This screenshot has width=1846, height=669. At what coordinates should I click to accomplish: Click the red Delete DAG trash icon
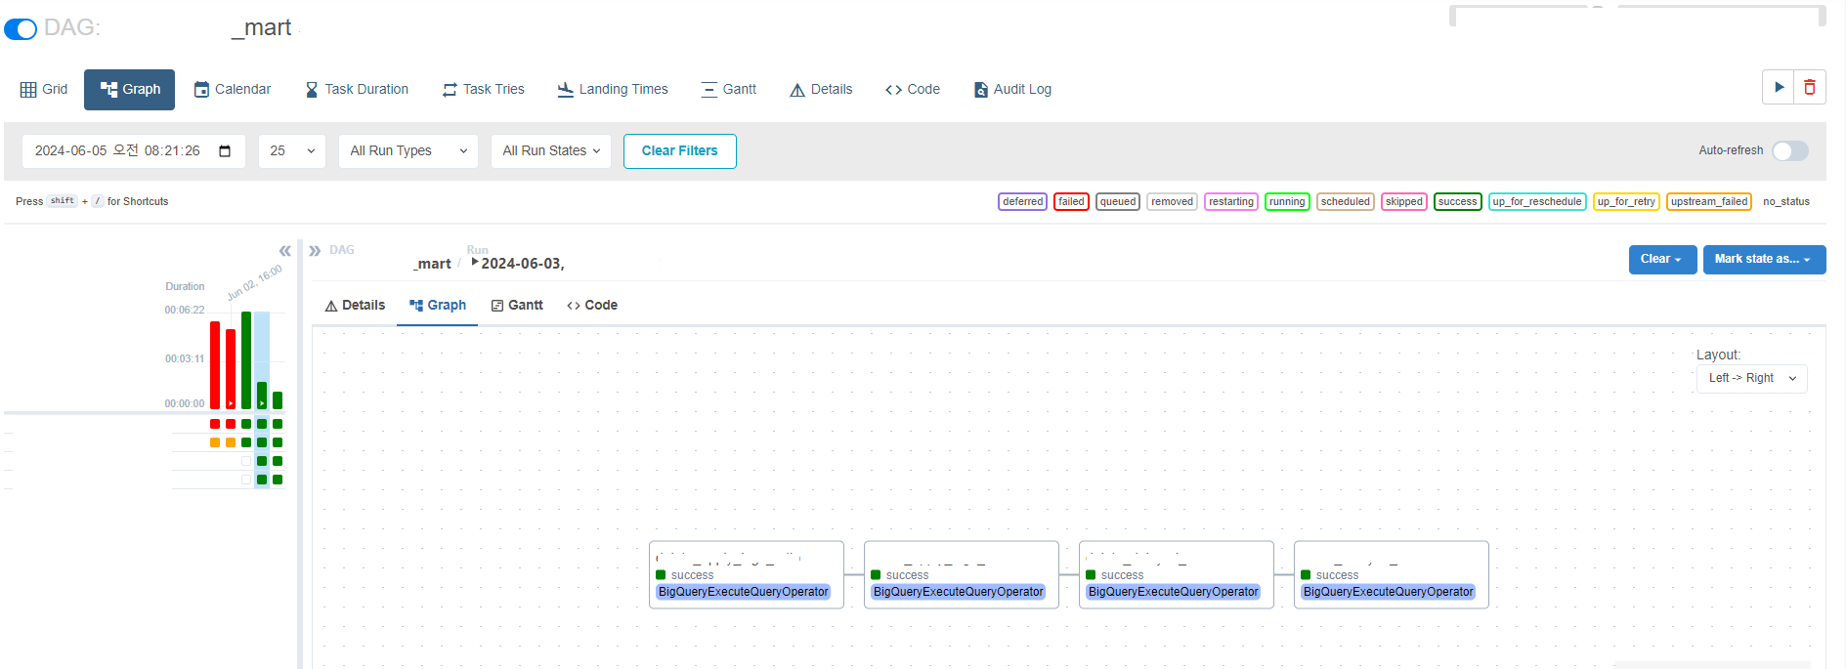pyautogui.click(x=1810, y=88)
